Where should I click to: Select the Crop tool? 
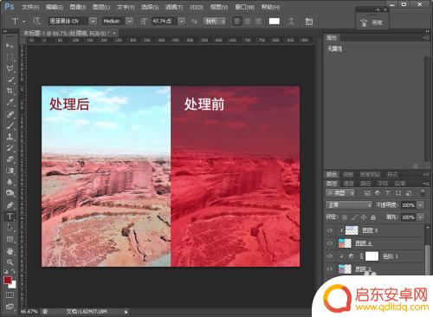click(x=10, y=90)
